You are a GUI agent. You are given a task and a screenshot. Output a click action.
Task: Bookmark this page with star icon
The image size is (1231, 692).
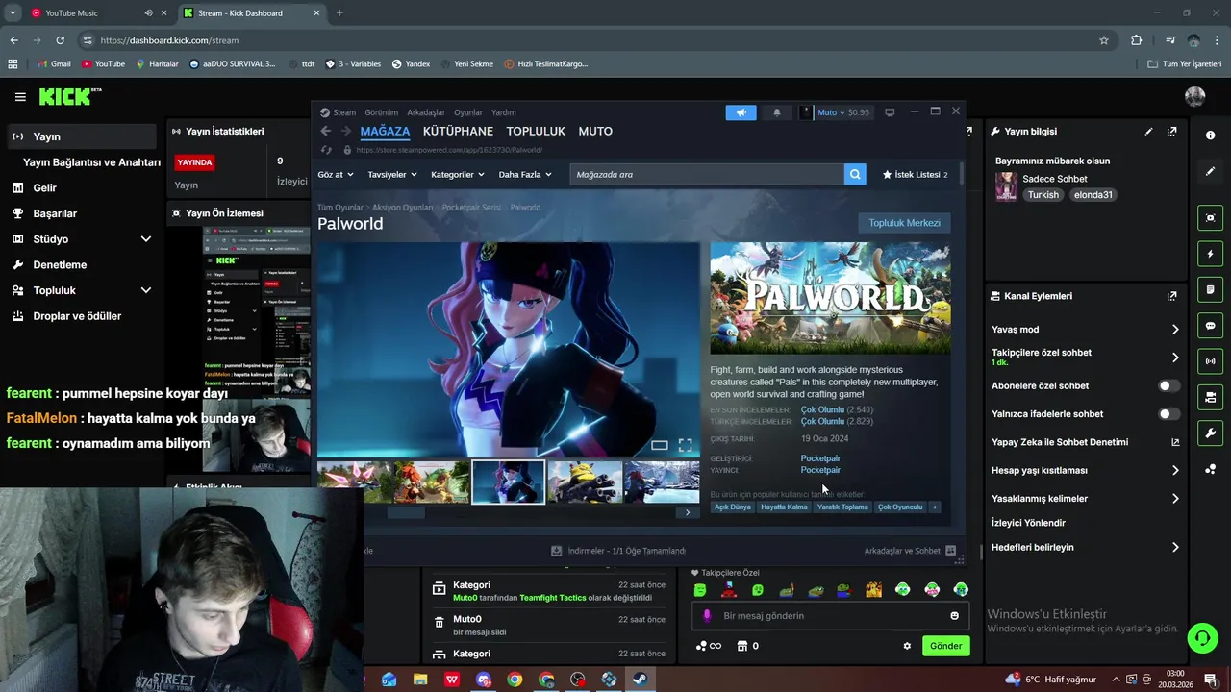pos(1104,40)
